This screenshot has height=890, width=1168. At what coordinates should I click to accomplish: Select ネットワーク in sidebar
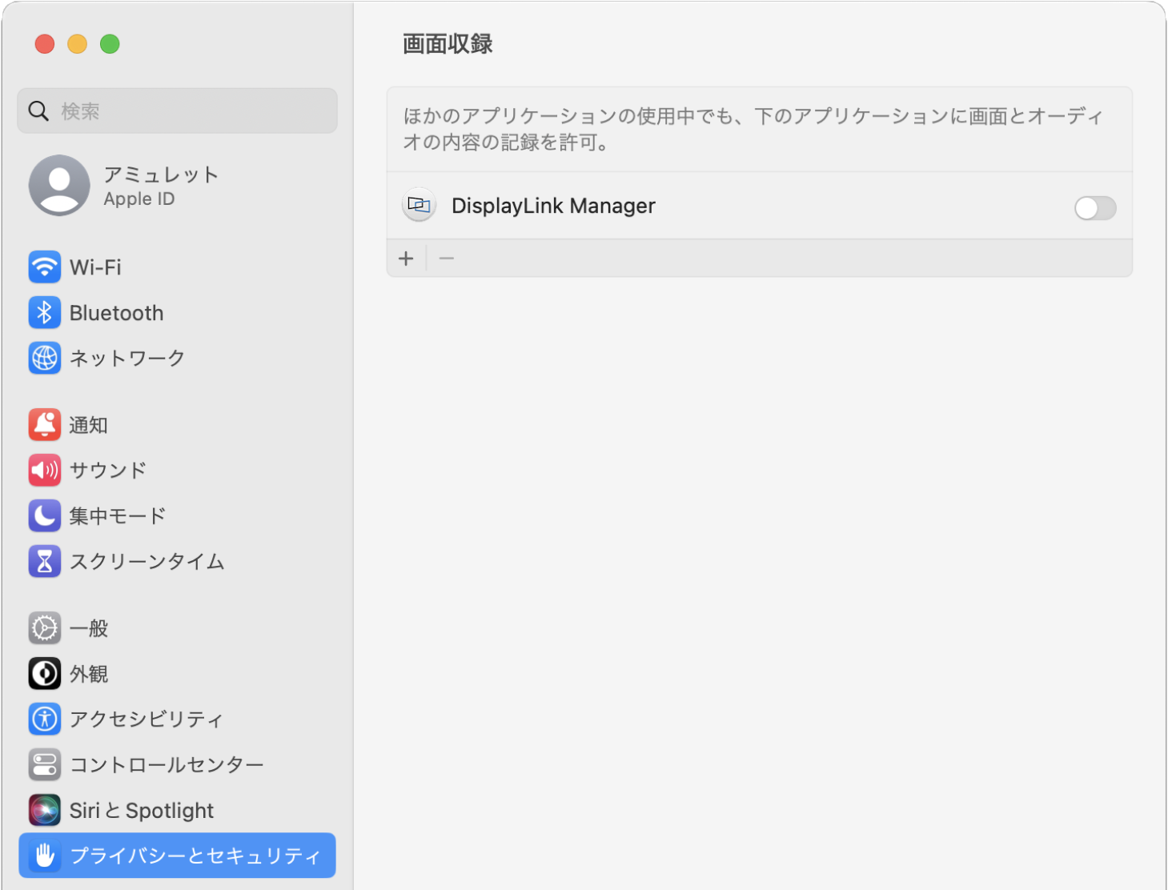coord(127,358)
